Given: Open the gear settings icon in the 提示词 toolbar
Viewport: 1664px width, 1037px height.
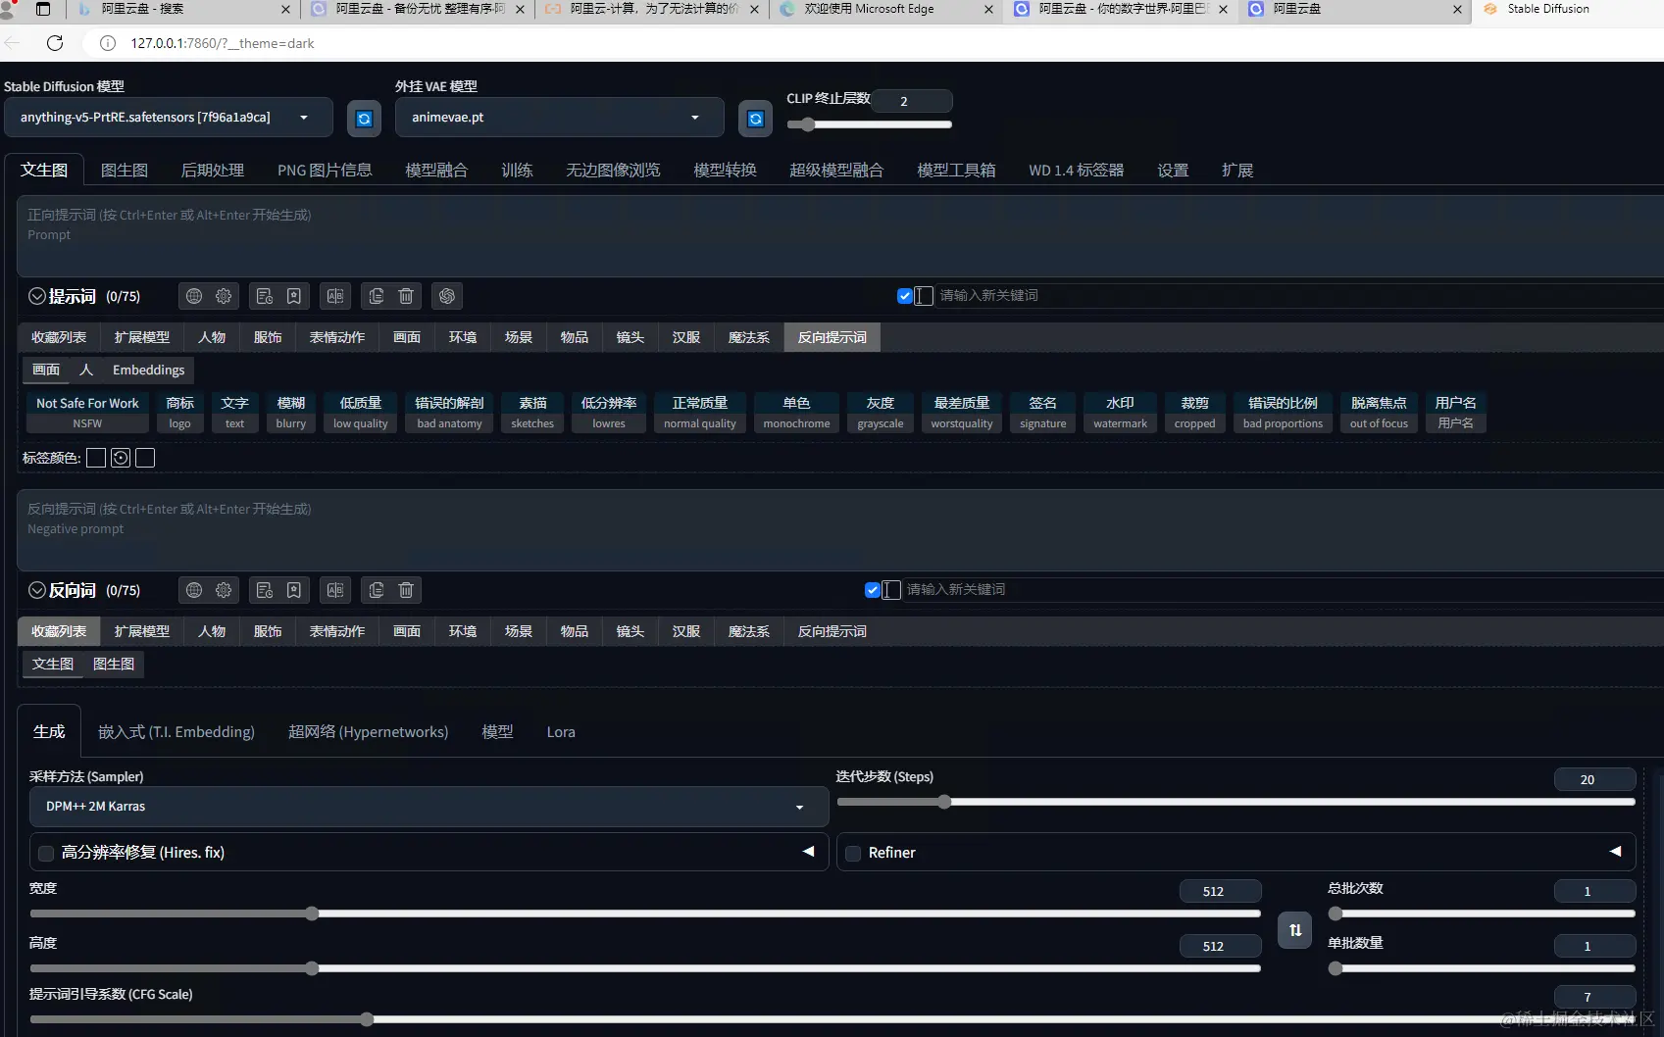Looking at the screenshot, I should pyautogui.click(x=224, y=296).
